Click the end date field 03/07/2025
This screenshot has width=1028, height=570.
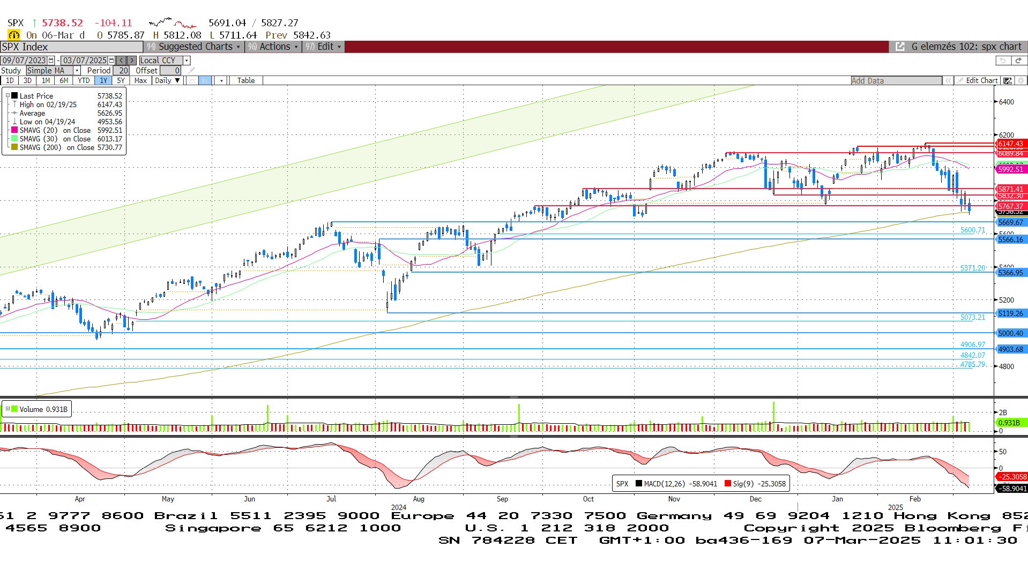(85, 61)
